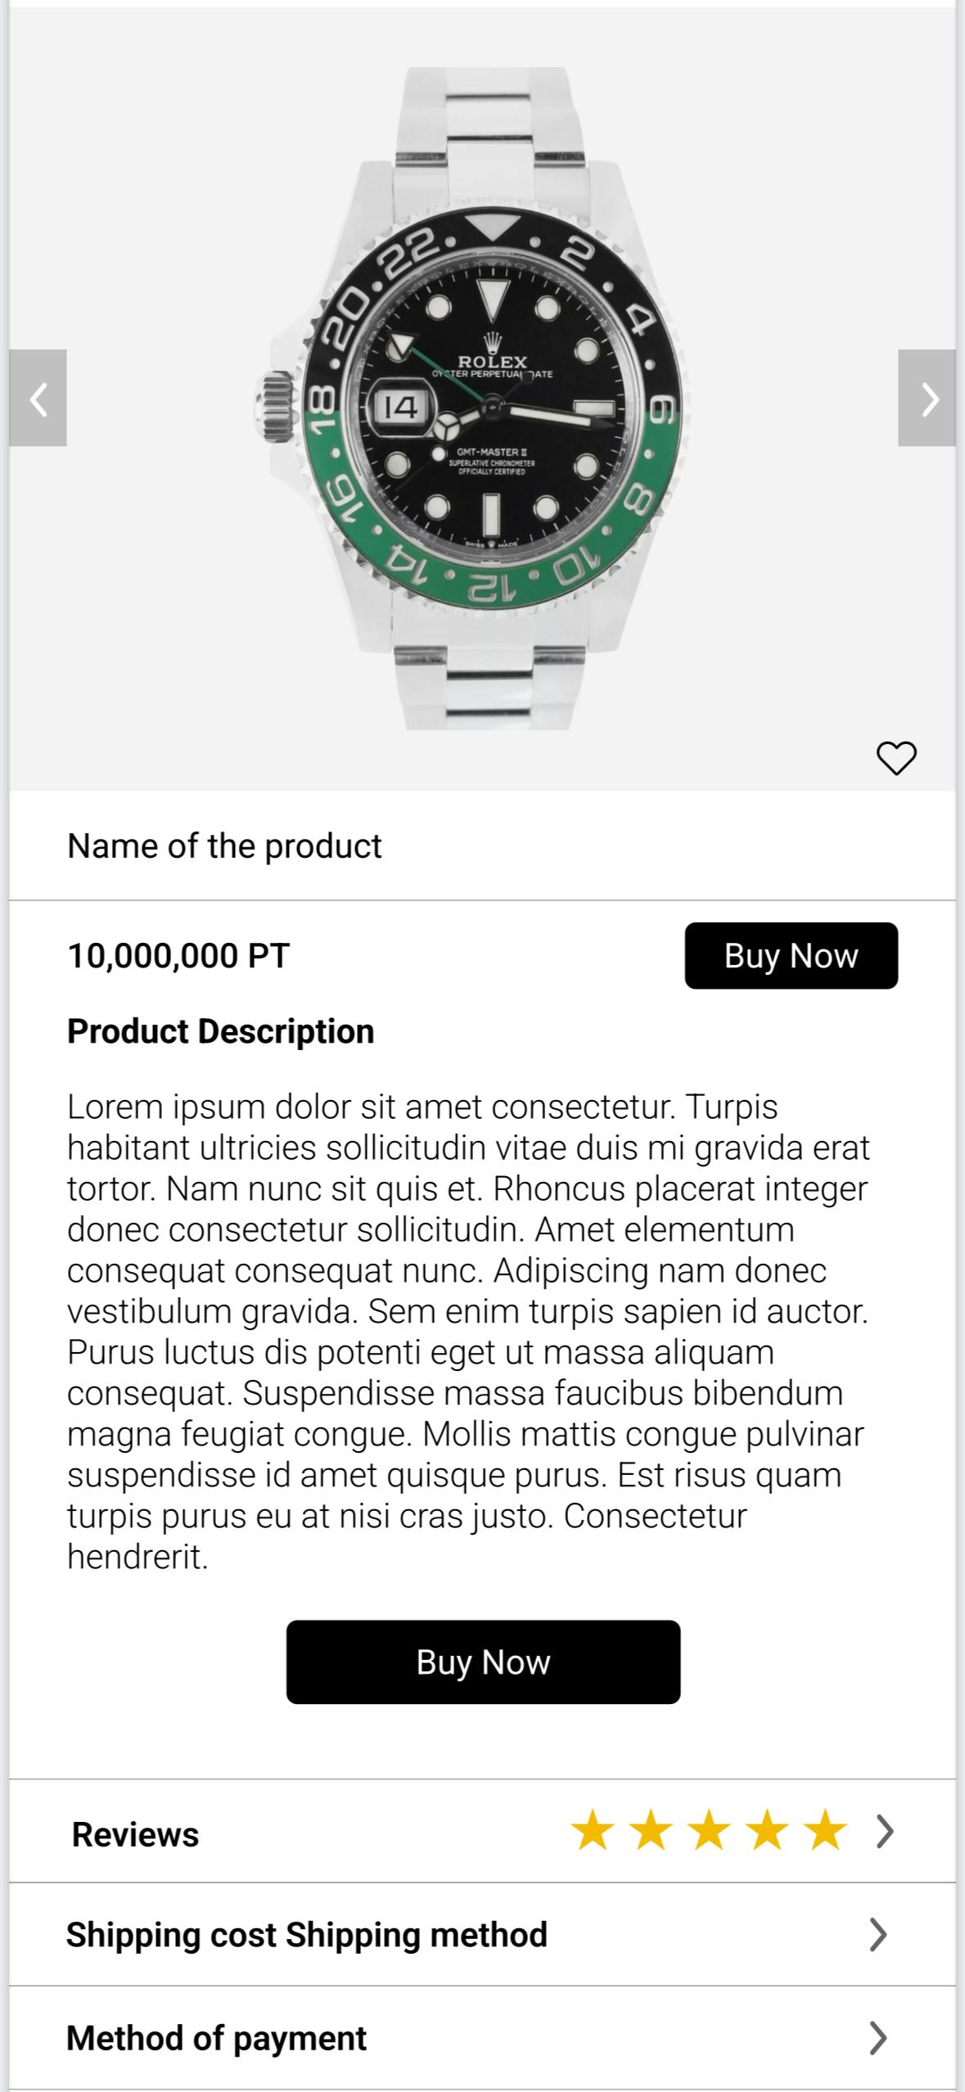The image size is (965, 2092).
Task: Show the previous product image
Action: (38, 399)
